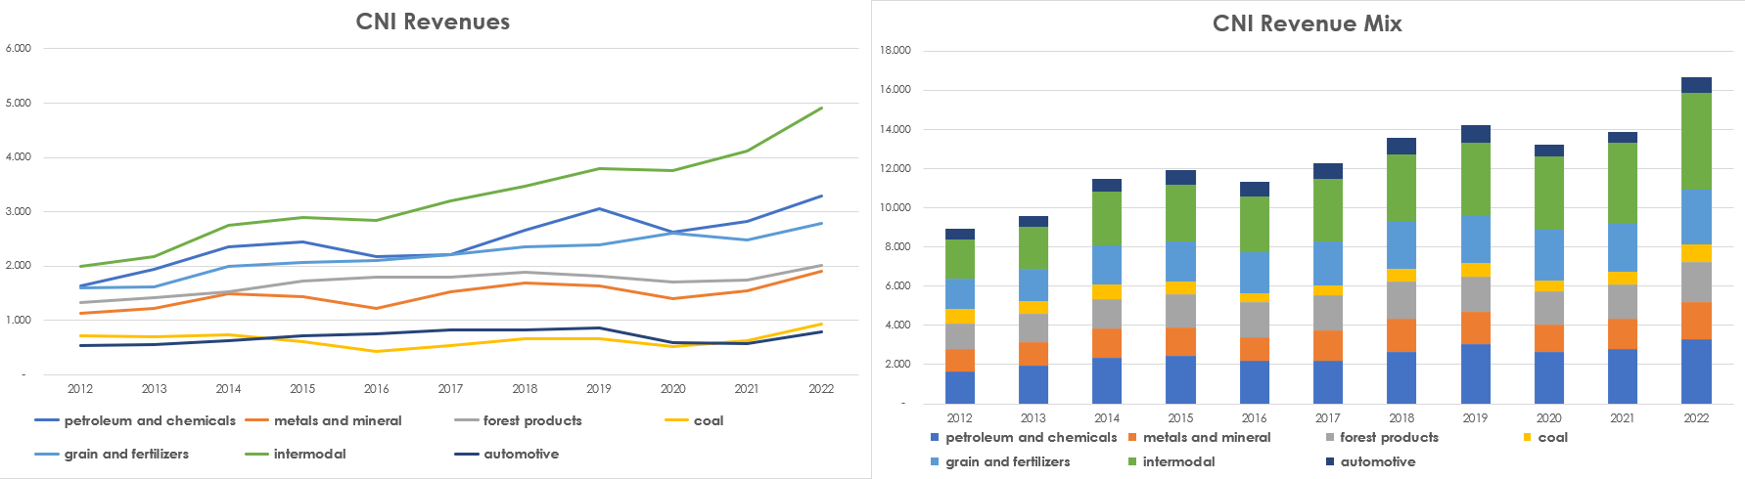The width and height of the screenshot is (1745, 479).
Task: Select the 16.000 axis label in Revenue Mix chart
Action: coord(895,90)
